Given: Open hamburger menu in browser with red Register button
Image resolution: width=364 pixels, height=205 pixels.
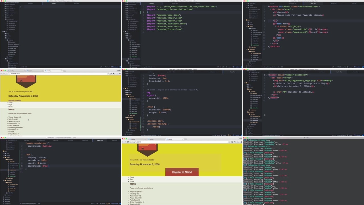Looking at the screenshot, I should tap(241, 142).
